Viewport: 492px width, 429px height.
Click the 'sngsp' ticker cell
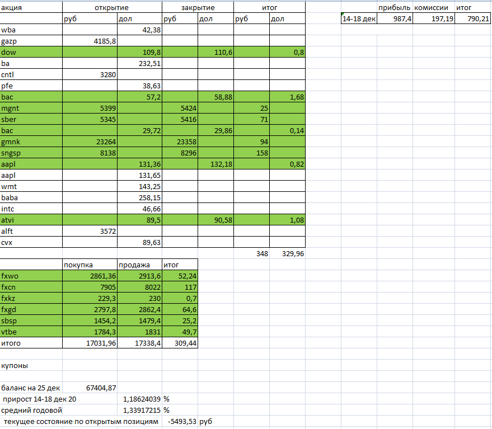31,153
